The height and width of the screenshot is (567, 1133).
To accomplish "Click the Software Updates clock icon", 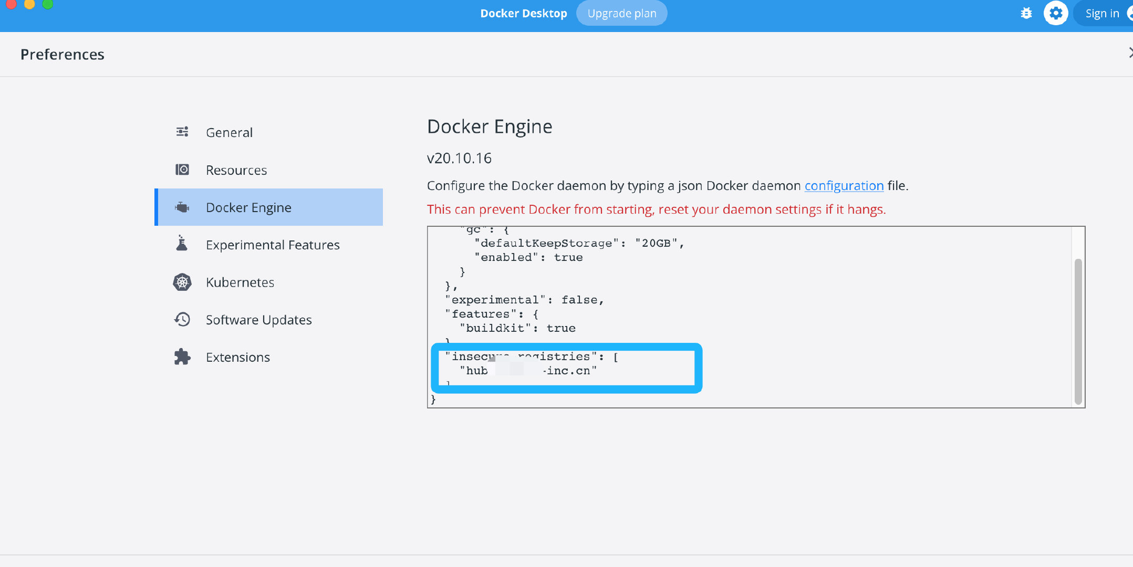I will point(182,319).
